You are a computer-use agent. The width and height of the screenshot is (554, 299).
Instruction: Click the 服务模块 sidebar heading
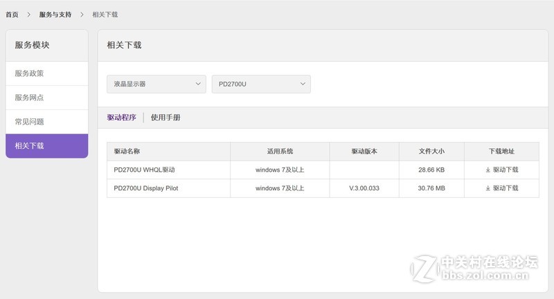coord(32,45)
